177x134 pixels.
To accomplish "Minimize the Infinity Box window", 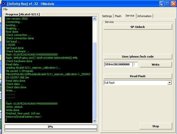I will 162,4.
